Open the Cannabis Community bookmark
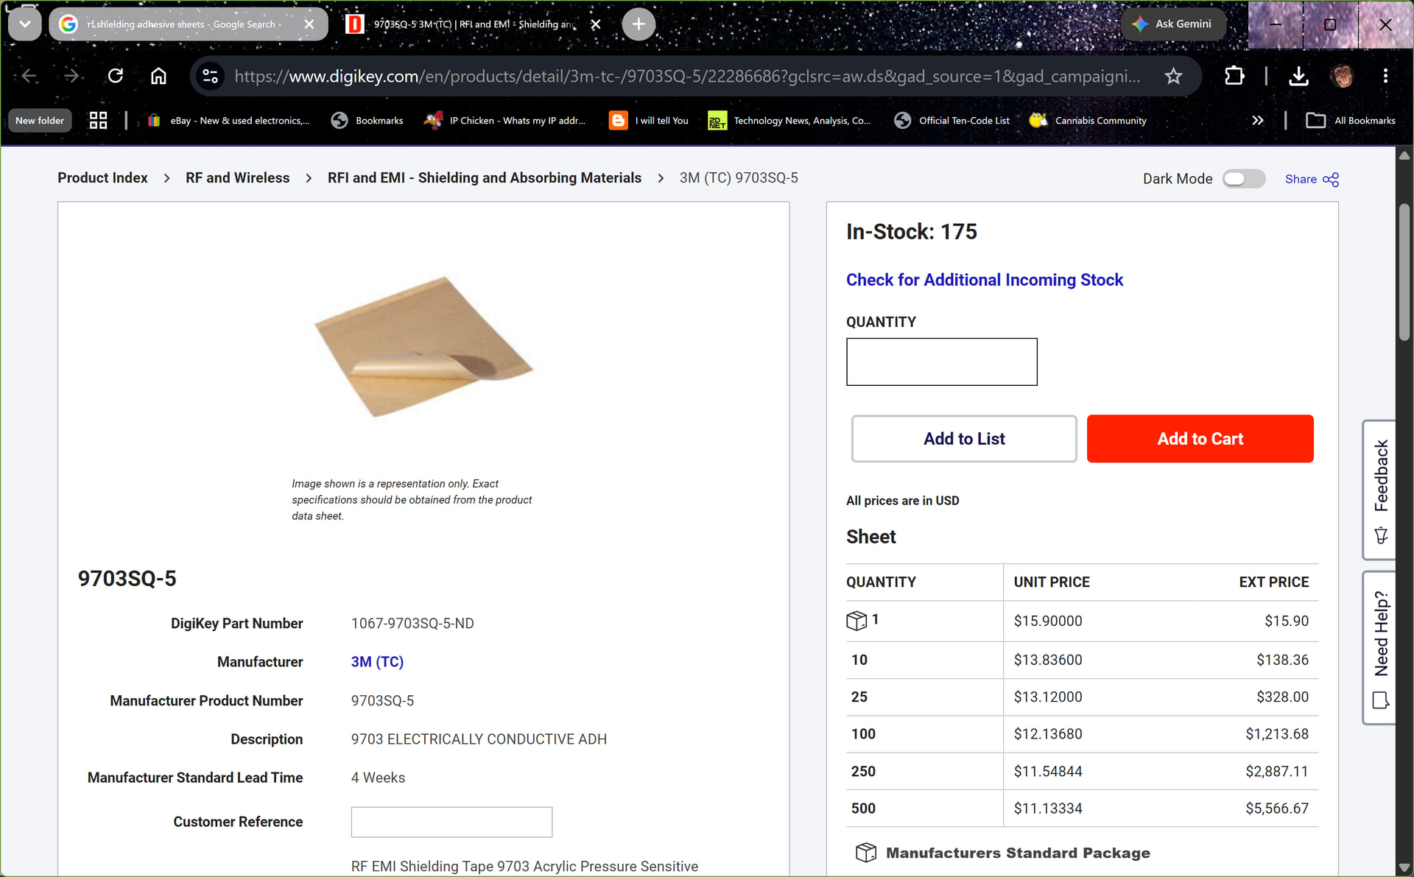Screen dimensions: 1414x877 click(x=1088, y=120)
